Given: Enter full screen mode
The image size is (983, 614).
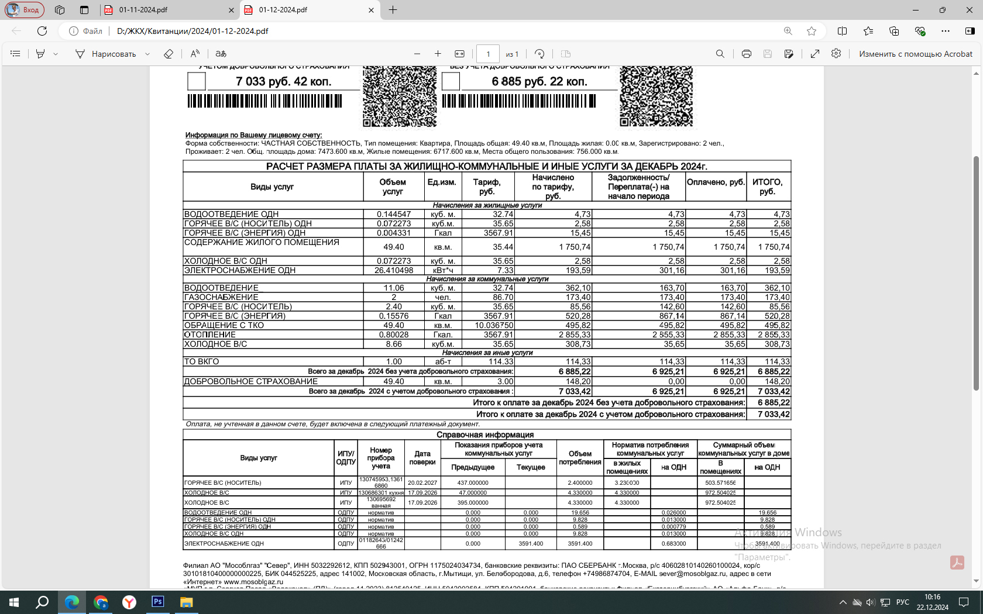Looking at the screenshot, I should pos(815,54).
